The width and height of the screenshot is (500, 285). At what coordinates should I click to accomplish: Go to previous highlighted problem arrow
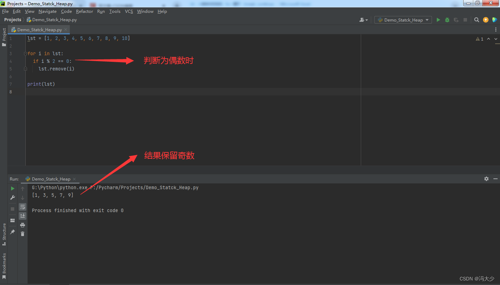pos(489,39)
